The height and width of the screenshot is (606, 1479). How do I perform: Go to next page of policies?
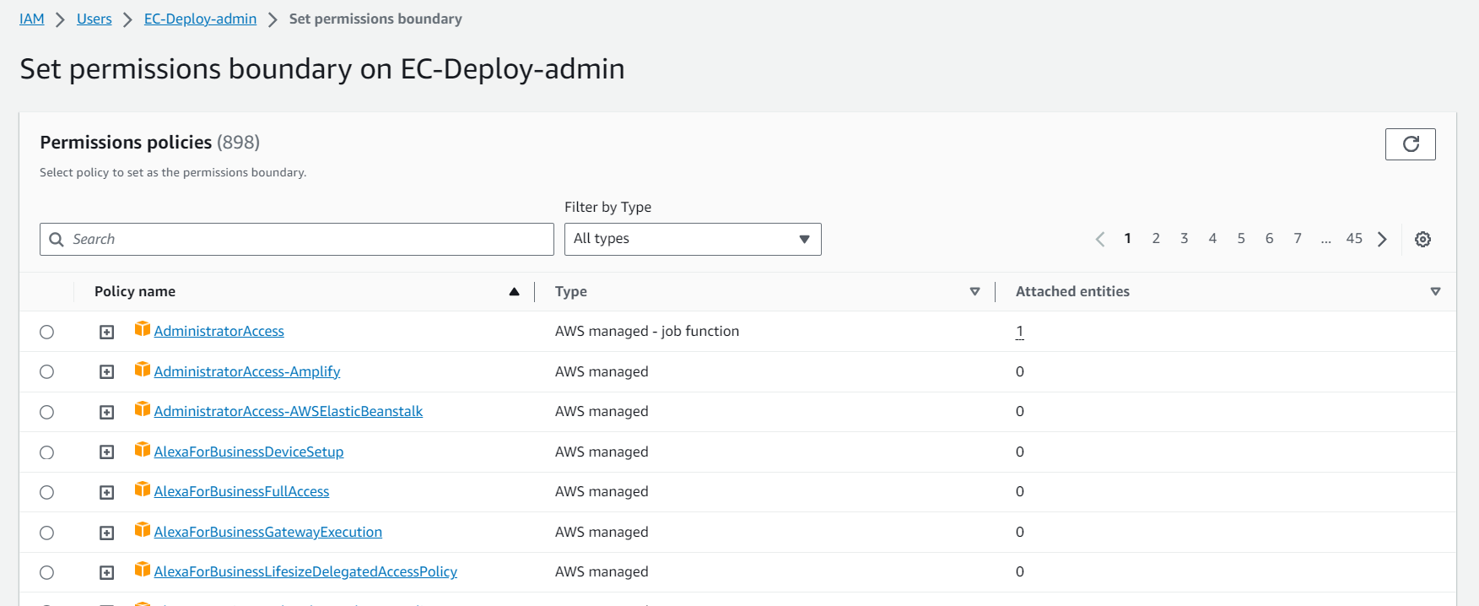(x=1382, y=240)
